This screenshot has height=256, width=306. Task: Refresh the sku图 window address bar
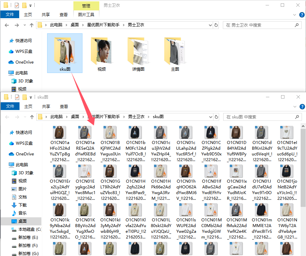tap(216, 117)
